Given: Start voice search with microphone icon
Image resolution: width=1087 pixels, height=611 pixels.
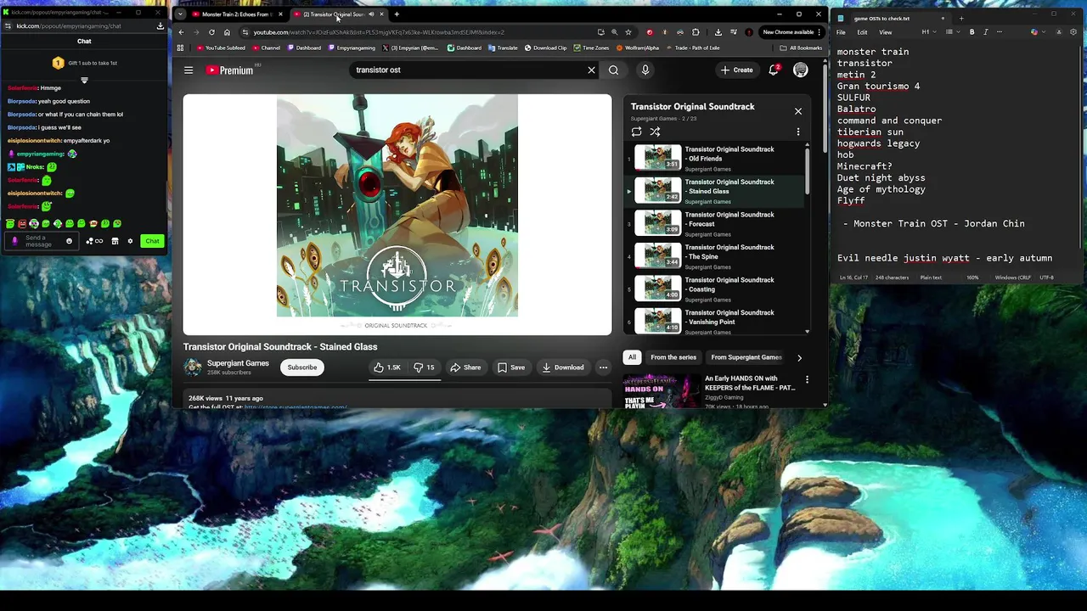Looking at the screenshot, I should pos(645,70).
